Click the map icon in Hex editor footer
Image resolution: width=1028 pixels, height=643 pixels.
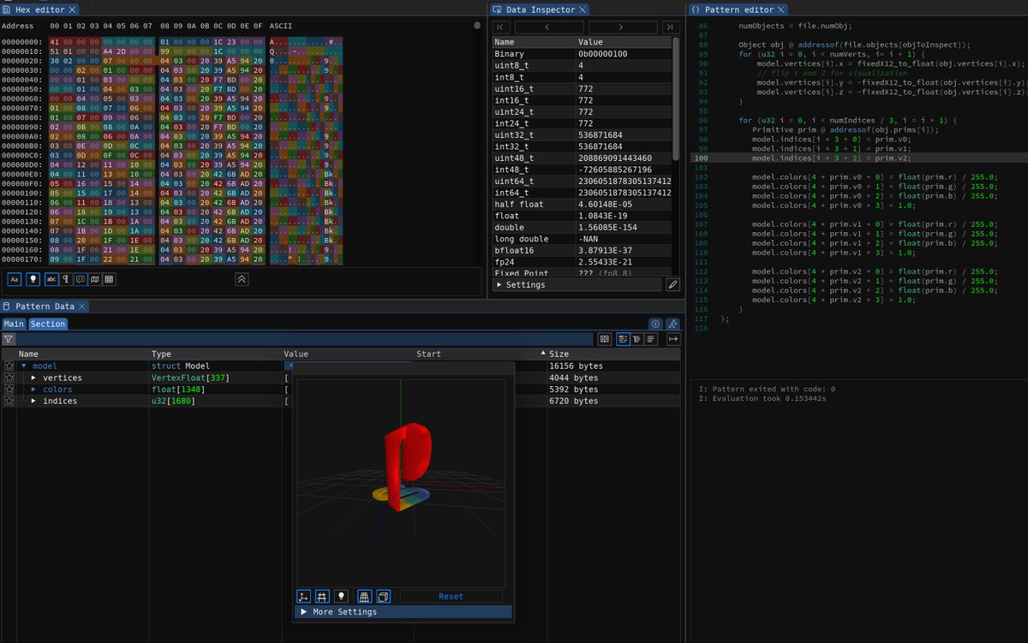(x=95, y=279)
